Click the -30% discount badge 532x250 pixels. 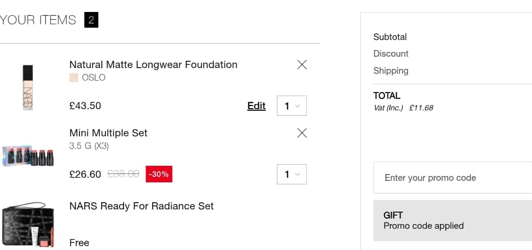click(x=159, y=174)
